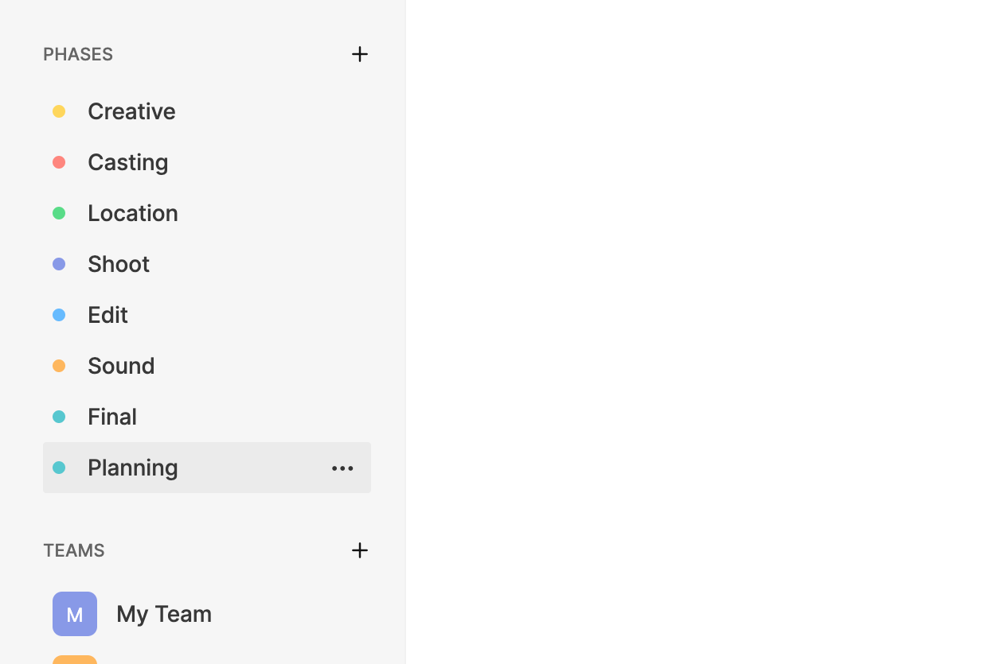Select the Planning phase
Image resolution: width=981 pixels, height=664 pixels.
point(132,468)
